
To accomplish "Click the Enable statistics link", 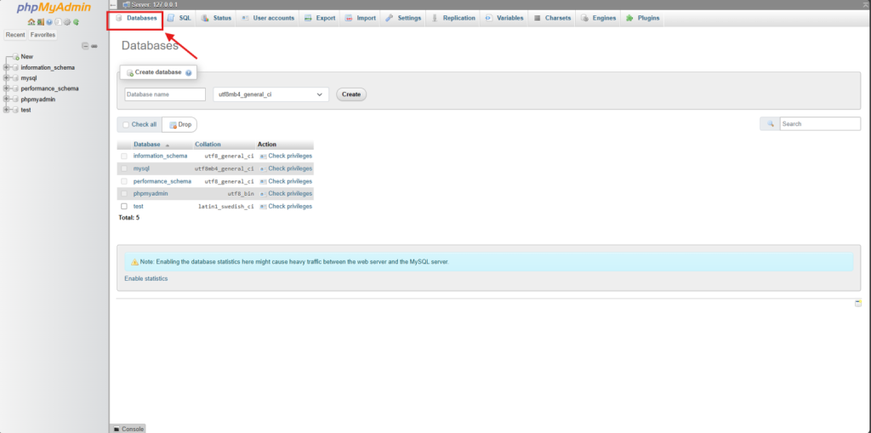I will coord(146,279).
